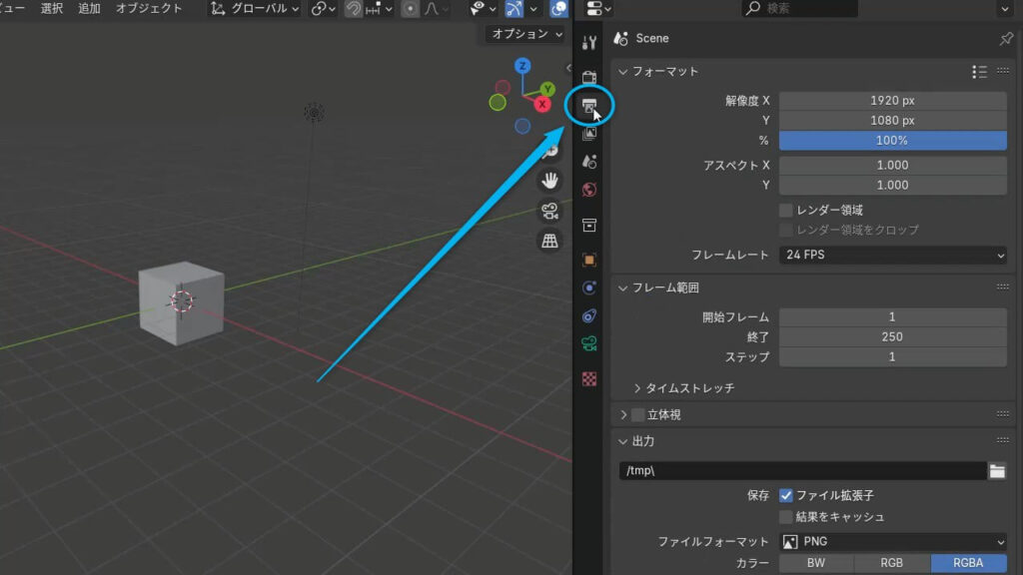This screenshot has height=575, width=1023.
Task: Expand the タイムストレッチ subpanel
Action: (637, 388)
